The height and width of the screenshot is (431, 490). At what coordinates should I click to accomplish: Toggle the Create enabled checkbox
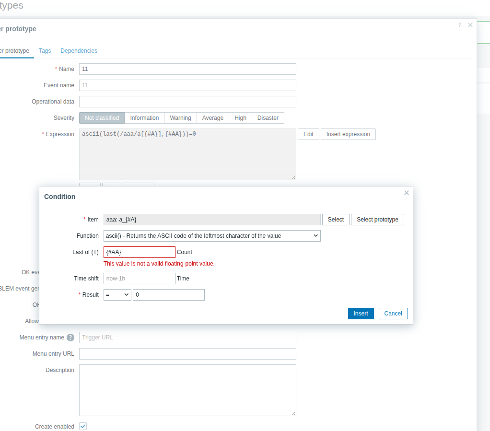pos(83,426)
